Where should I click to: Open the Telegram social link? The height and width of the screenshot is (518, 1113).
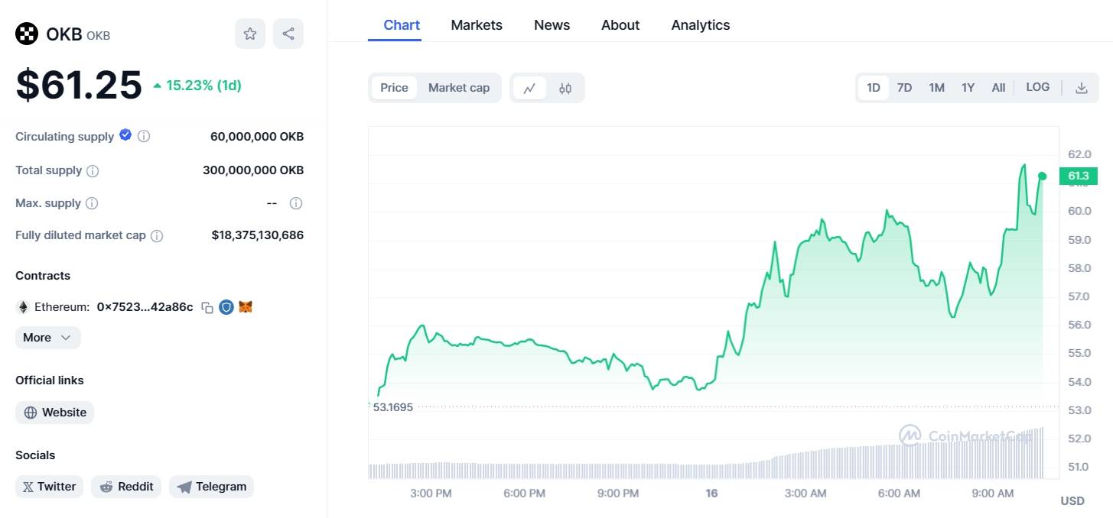(x=211, y=487)
